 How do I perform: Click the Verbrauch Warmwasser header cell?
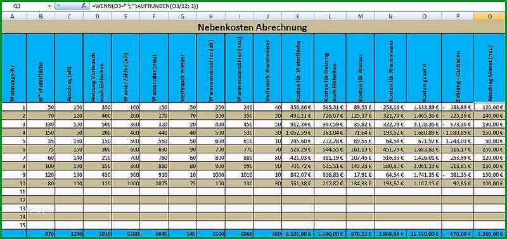coord(267,68)
